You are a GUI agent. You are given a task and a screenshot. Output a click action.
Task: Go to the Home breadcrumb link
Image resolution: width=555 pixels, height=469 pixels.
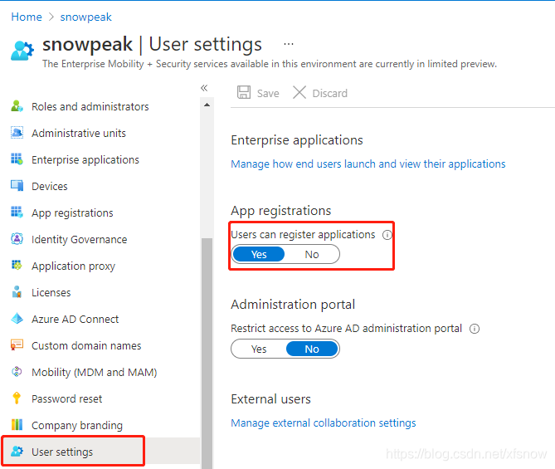coord(27,17)
